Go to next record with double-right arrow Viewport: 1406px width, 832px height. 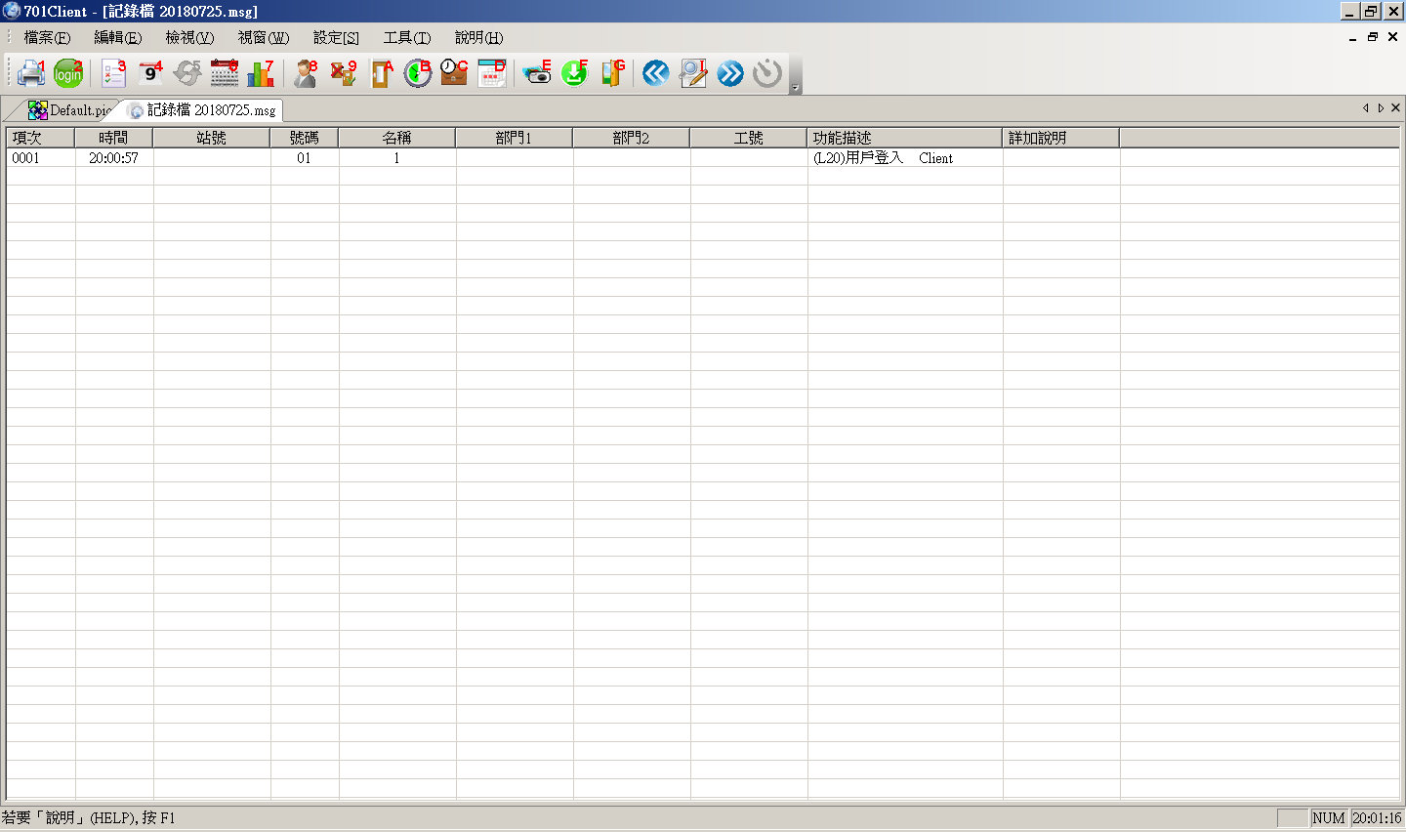[730, 73]
